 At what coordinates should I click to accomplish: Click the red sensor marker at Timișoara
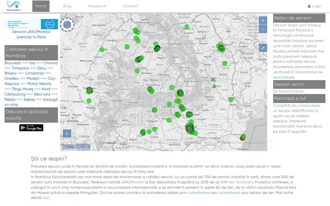89,90
